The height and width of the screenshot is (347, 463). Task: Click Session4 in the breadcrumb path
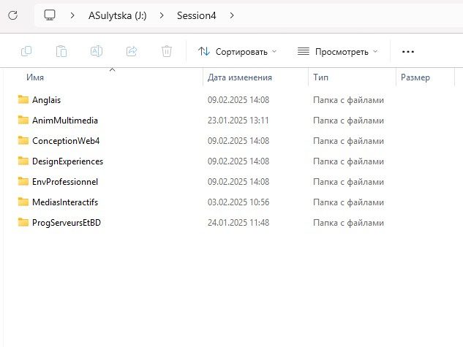point(197,15)
